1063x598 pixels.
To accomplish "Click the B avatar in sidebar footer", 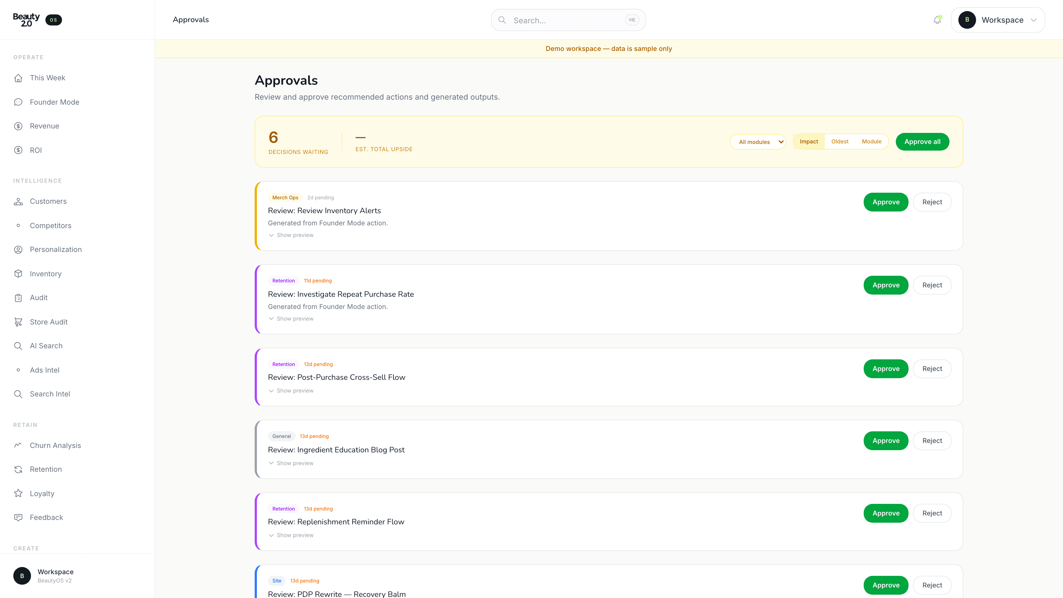I will coord(22,576).
